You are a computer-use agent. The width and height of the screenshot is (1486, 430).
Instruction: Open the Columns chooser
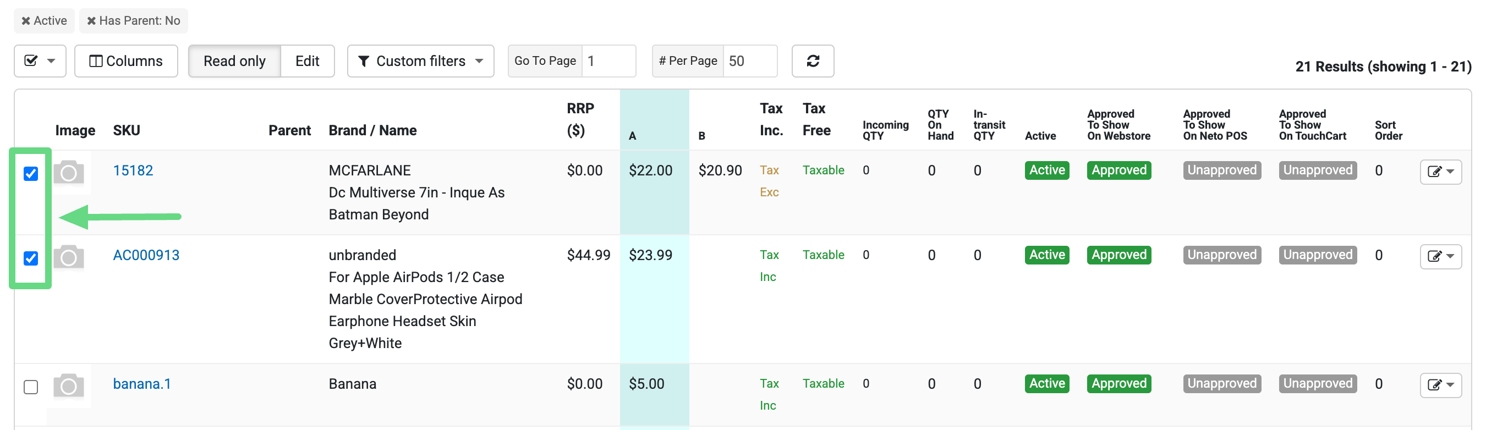[126, 61]
